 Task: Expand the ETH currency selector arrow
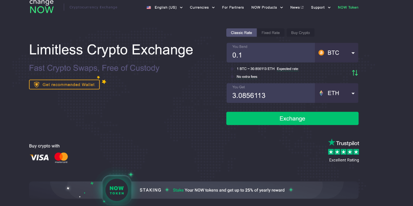(x=353, y=93)
